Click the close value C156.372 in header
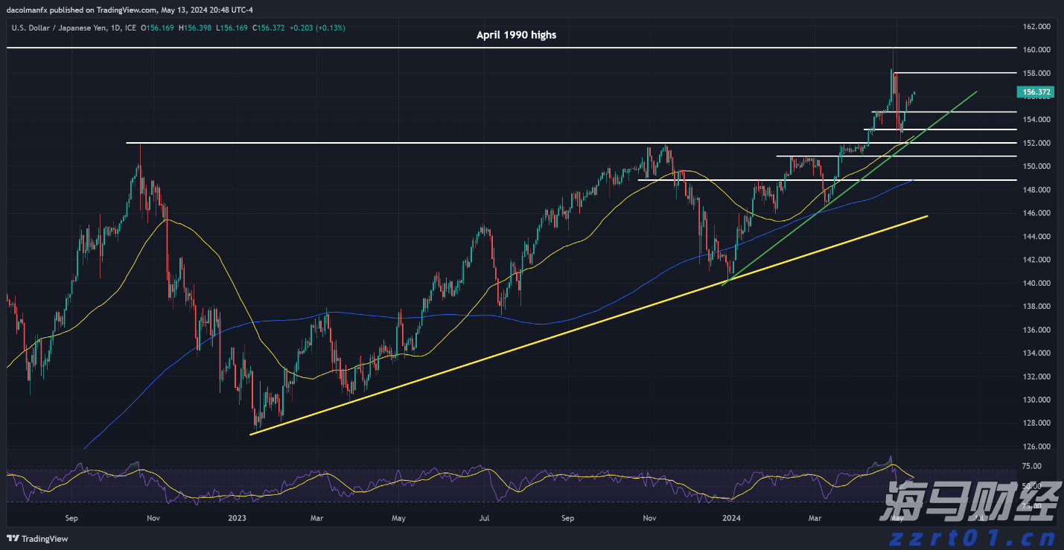 coord(268,28)
